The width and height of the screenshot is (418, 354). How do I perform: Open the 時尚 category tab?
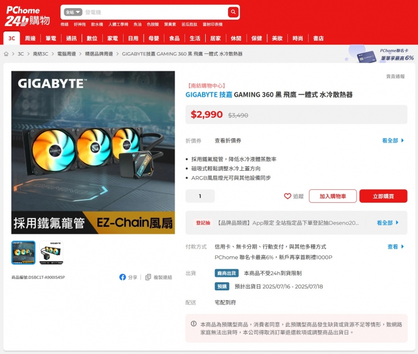[298, 39]
